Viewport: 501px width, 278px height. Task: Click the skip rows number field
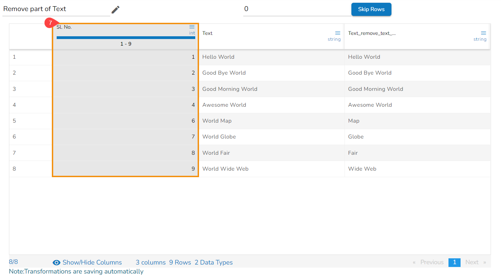click(296, 9)
